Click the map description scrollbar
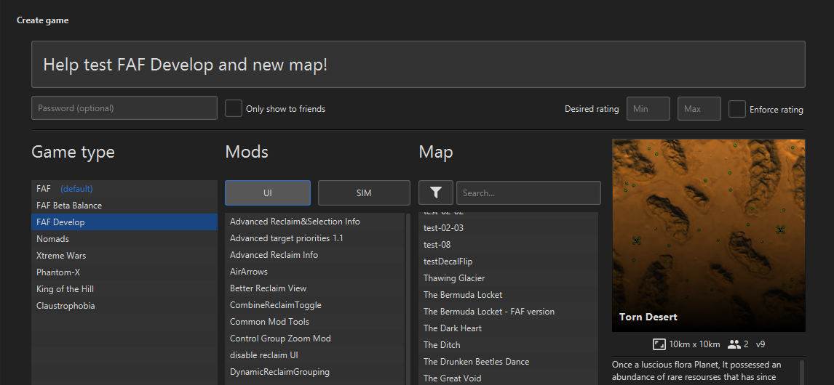The image size is (834, 385). tap(803, 372)
